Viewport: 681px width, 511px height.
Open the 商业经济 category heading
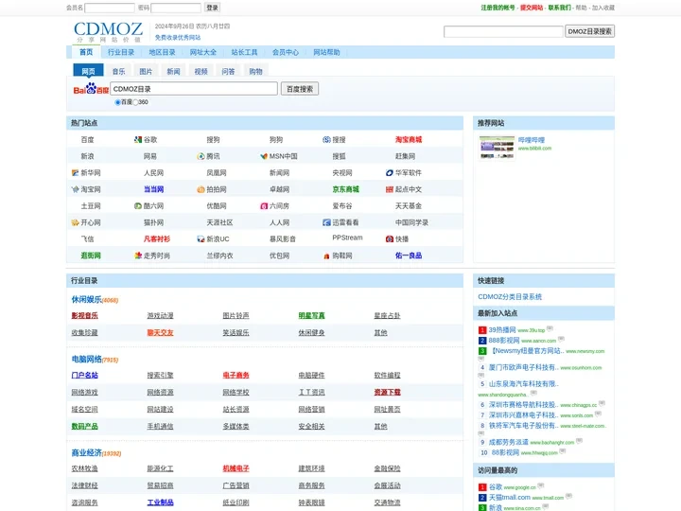pyautogui.click(x=86, y=452)
